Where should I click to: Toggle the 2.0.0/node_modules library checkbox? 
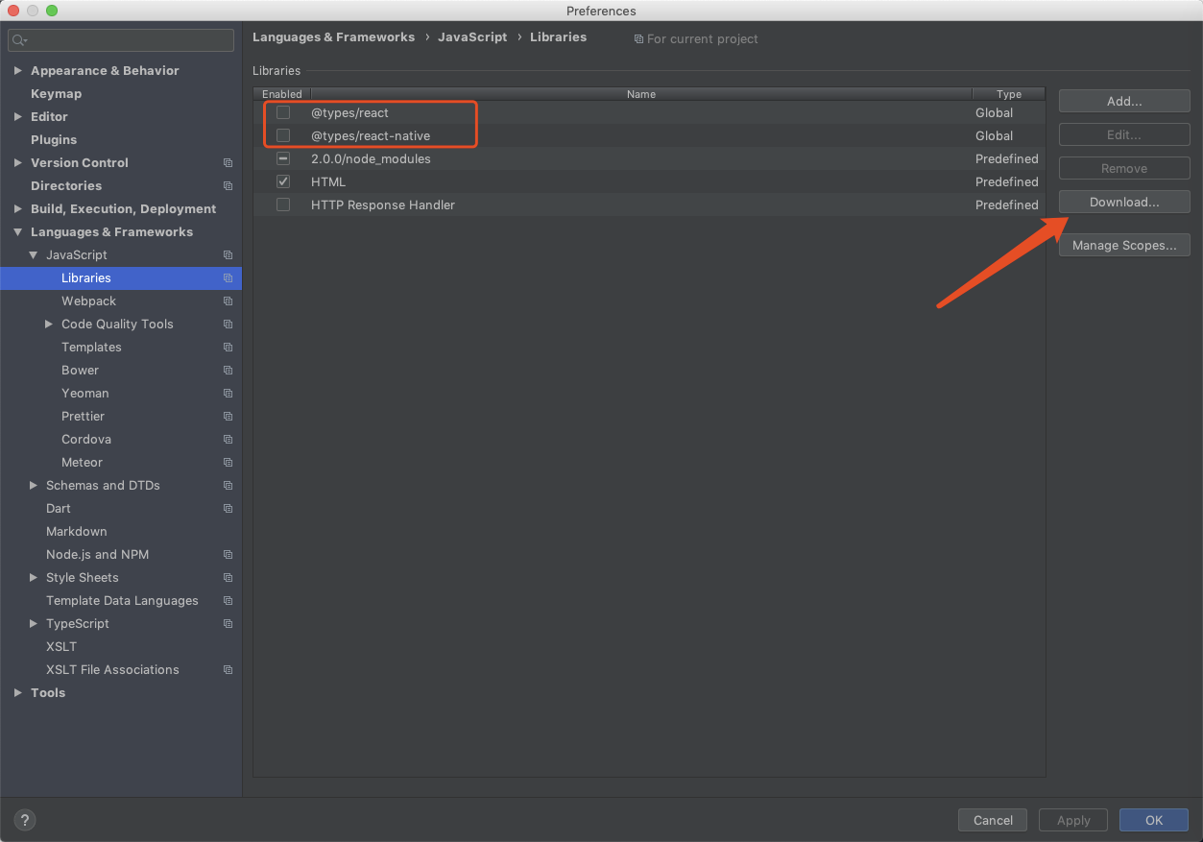(x=283, y=158)
